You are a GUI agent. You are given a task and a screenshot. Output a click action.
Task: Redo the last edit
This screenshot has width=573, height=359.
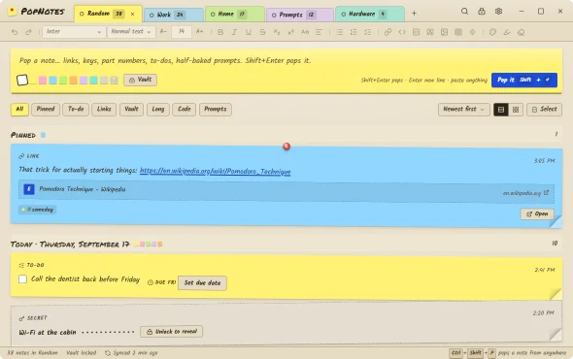(28, 32)
